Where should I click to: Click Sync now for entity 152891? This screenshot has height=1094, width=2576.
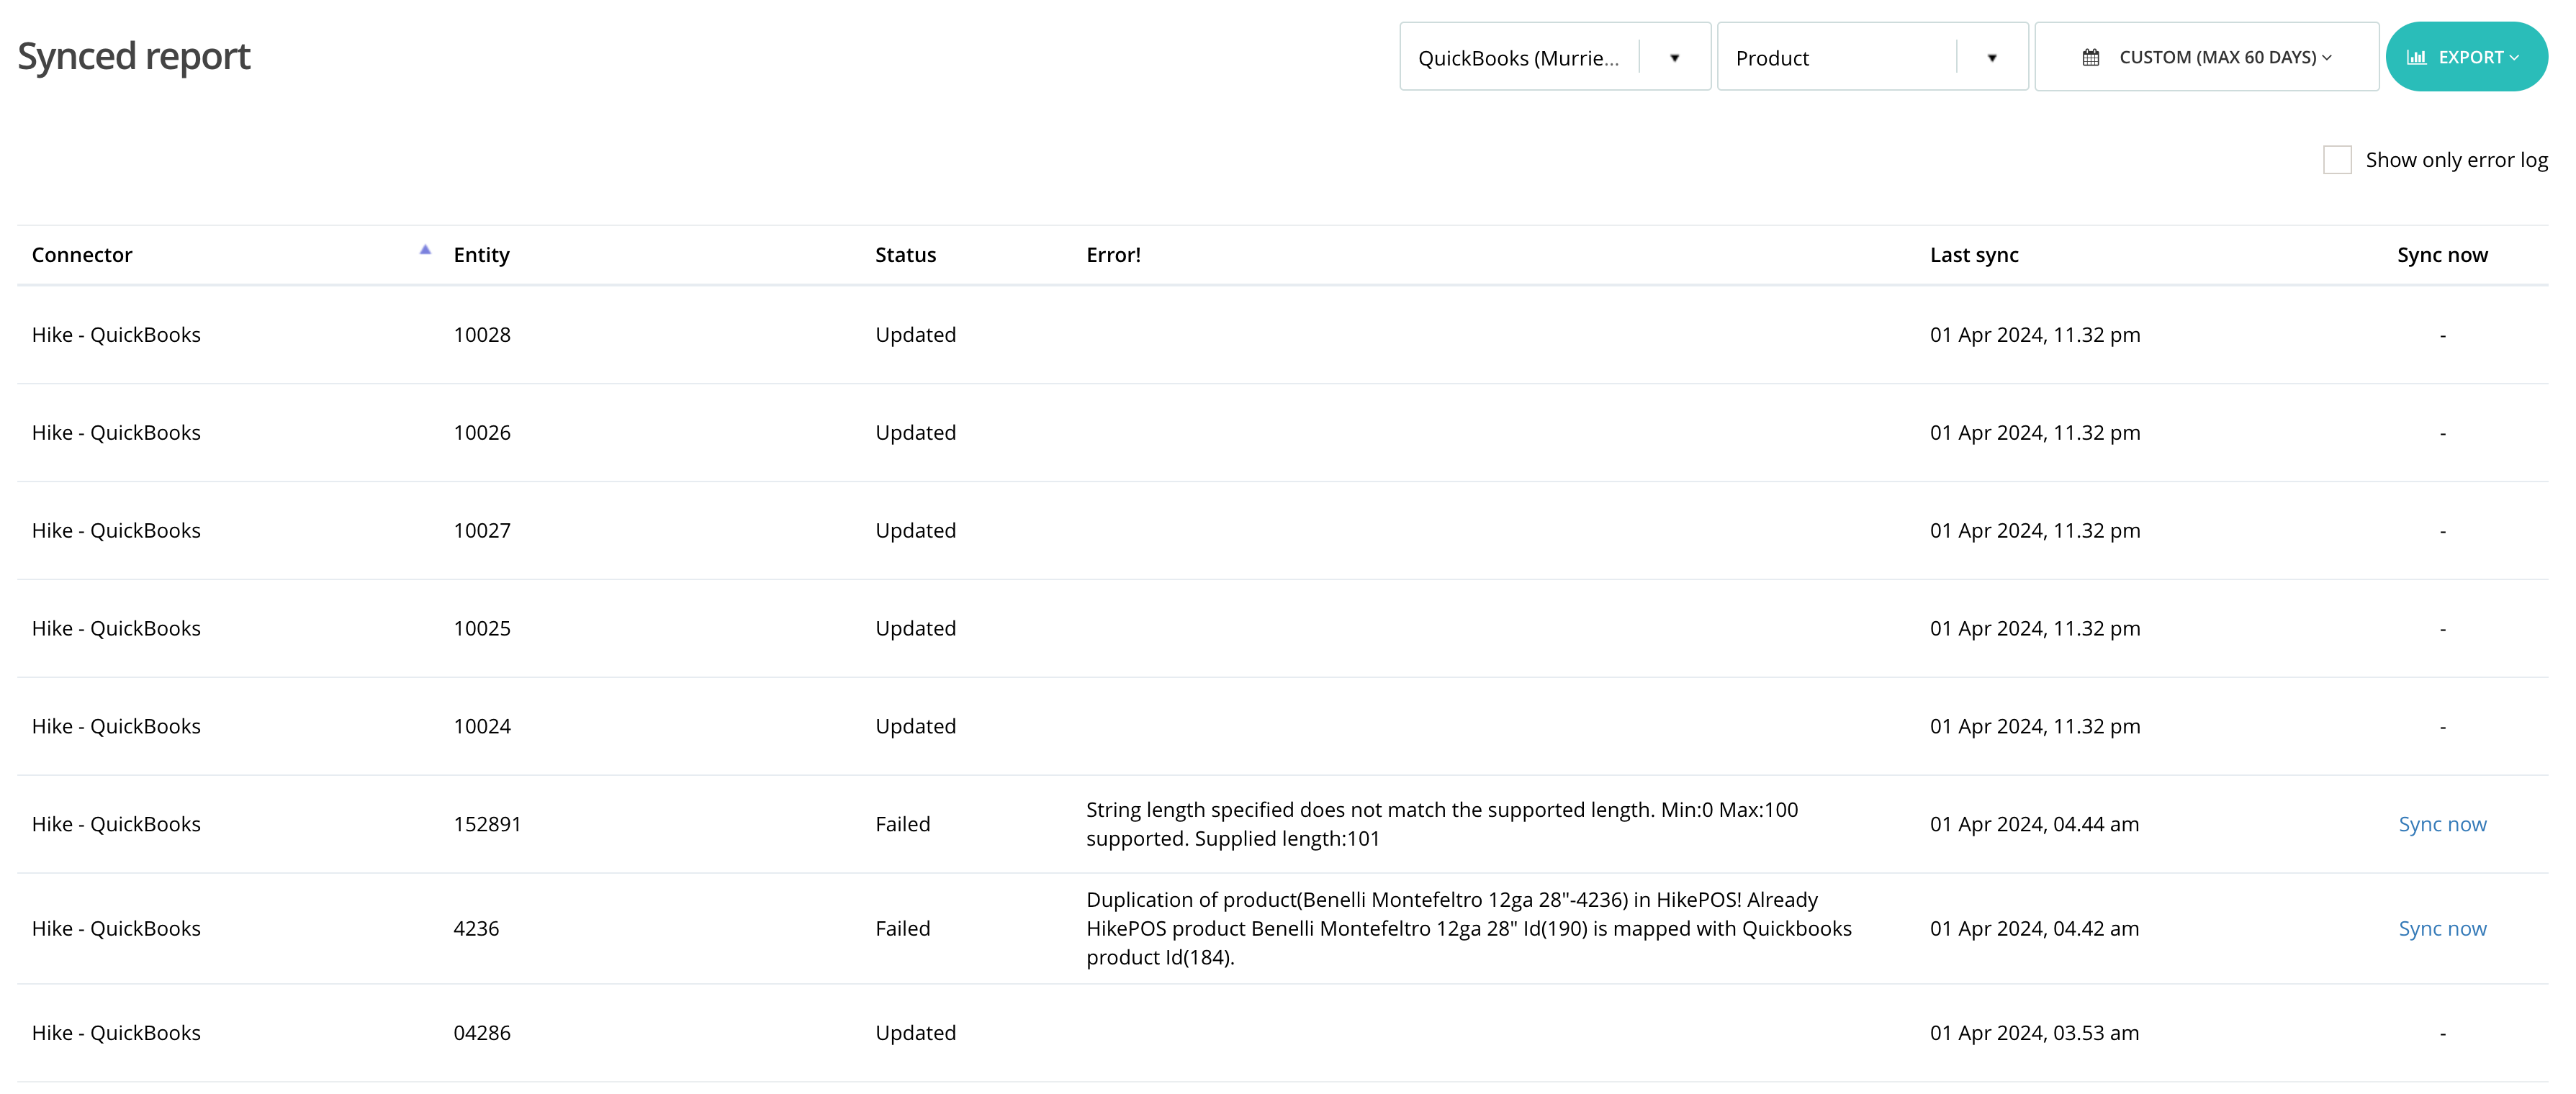(2441, 824)
